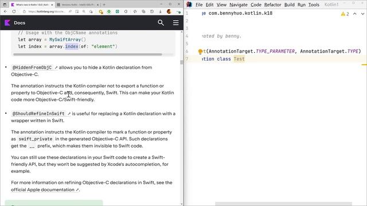Open the Code menu in IntelliJ

pyautogui.click(x=256, y=5)
